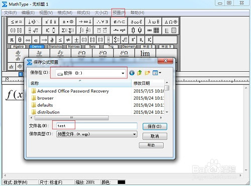This screenshot has width=251, height=186.
Task: Switch to the Algebra tab
Action: pyautogui.click(x=18, y=47)
